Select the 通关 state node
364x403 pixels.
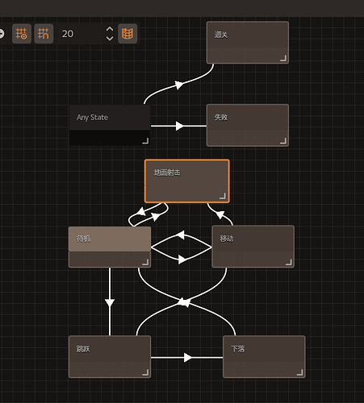coord(248,43)
